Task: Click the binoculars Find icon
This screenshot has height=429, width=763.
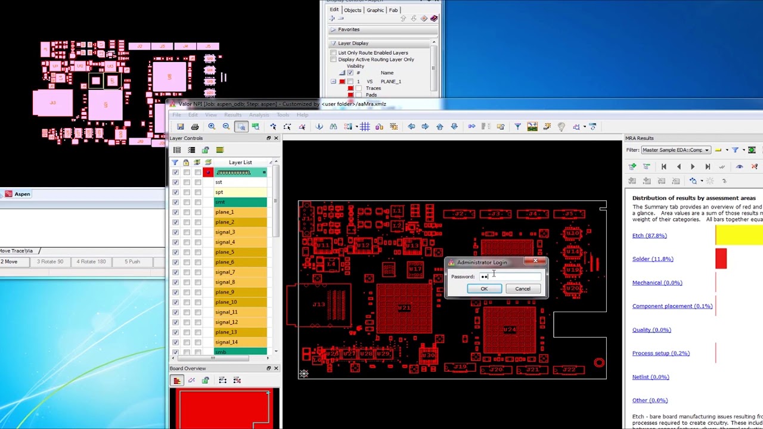Action: [x=333, y=126]
